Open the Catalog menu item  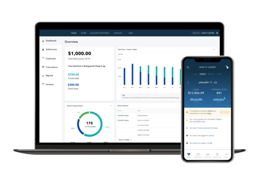click(118, 33)
